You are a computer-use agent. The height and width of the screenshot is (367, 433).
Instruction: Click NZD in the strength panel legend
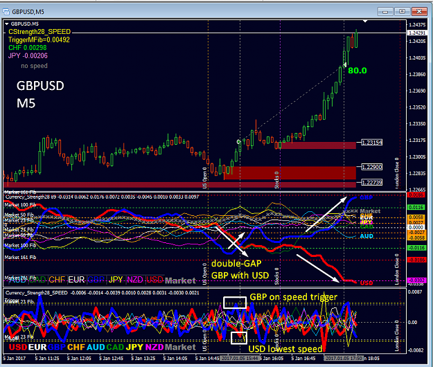coord(135,280)
